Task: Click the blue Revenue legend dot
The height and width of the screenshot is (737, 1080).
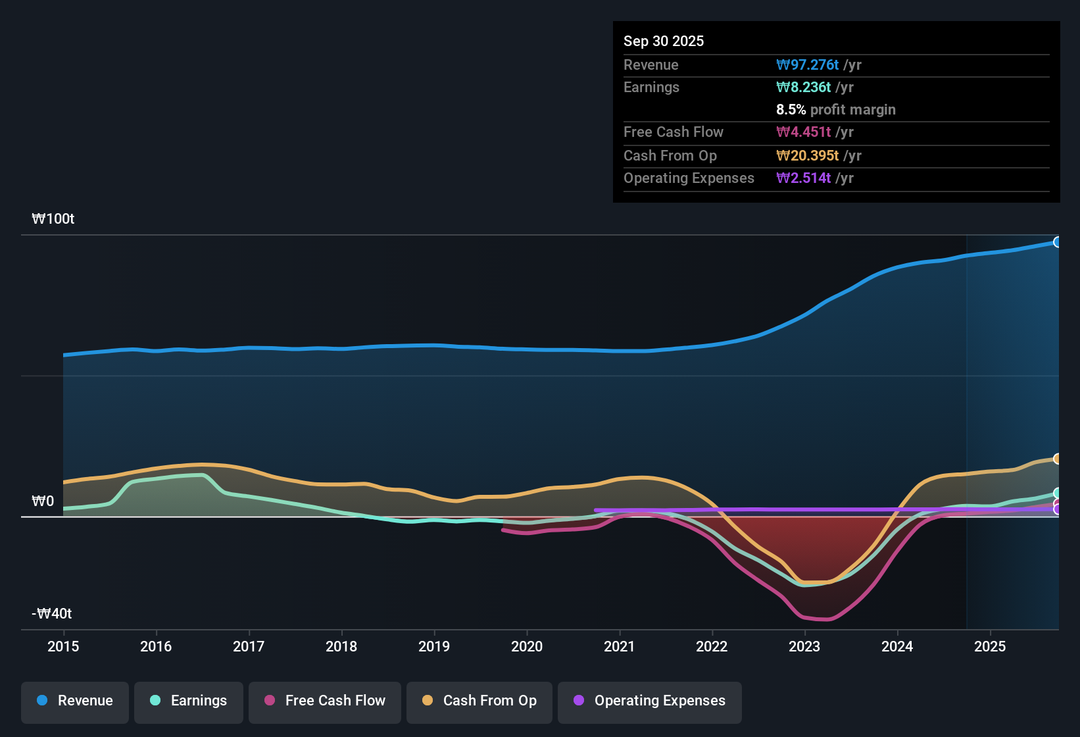Action: pyautogui.click(x=42, y=701)
